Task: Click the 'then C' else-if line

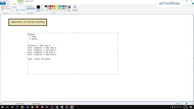Action: click(42, 50)
